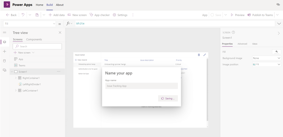Click the Preview play button

pos(238,15)
